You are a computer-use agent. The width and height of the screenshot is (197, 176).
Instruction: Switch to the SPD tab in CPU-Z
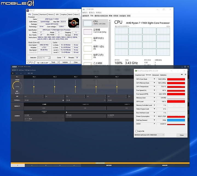click(57, 15)
